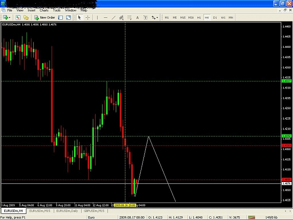This screenshot has width=293, height=220.
Task: Expand the Arrows tool dropdown
Action: [157, 18]
